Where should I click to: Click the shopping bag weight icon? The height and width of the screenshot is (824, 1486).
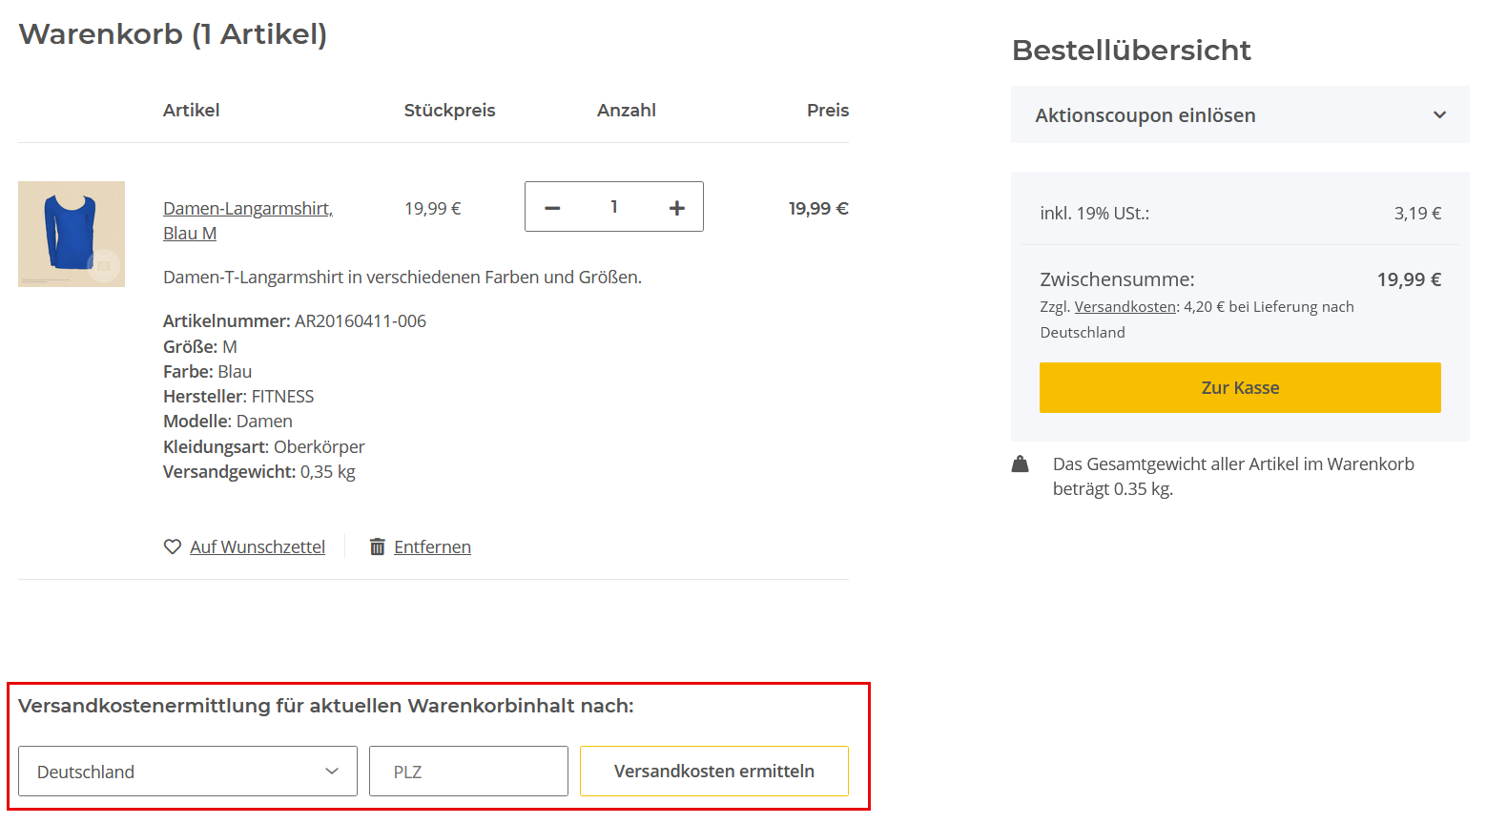[1021, 464]
